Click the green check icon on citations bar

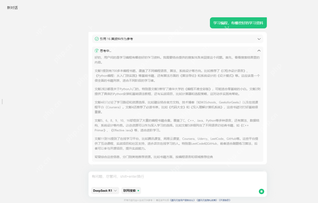coord(96,38)
